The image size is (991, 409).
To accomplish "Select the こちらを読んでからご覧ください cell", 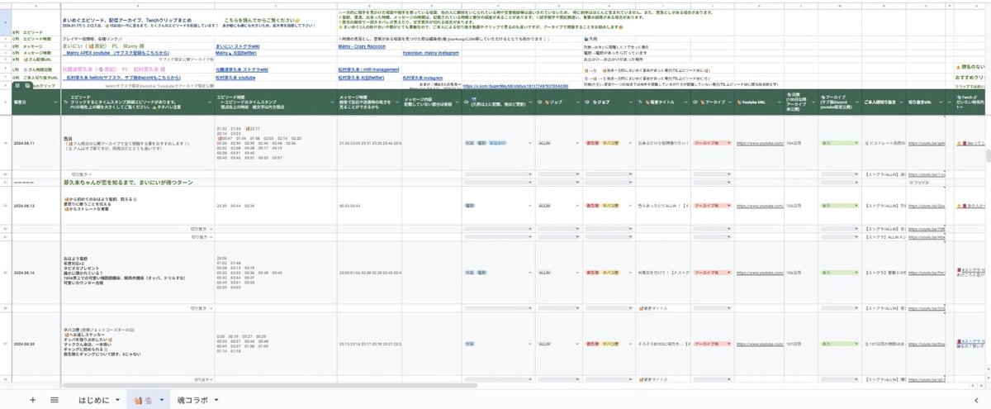I will [x=261, y=20].
